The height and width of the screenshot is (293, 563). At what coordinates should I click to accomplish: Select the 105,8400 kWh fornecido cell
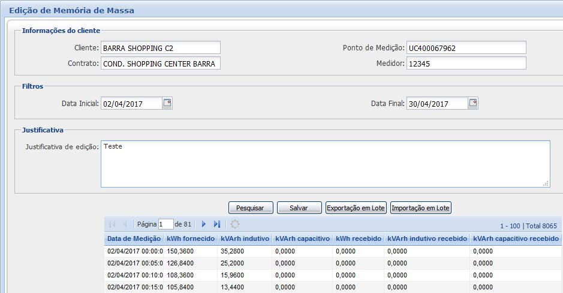pos(191,287)
